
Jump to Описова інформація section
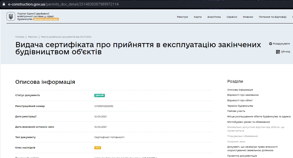(x=240, y=90)
